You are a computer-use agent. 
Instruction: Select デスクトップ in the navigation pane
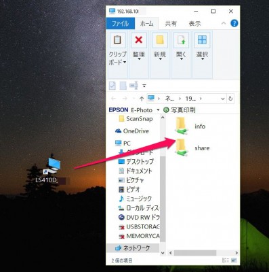136,161
